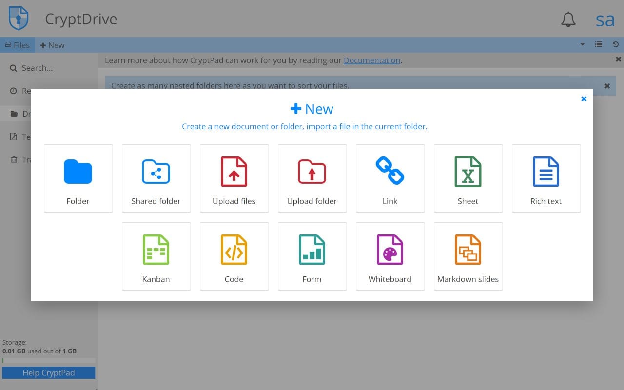Open the drive history view

(615, 44)
